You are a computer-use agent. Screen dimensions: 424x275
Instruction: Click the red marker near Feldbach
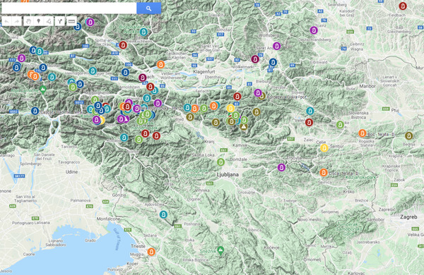[x=403, y=6]
